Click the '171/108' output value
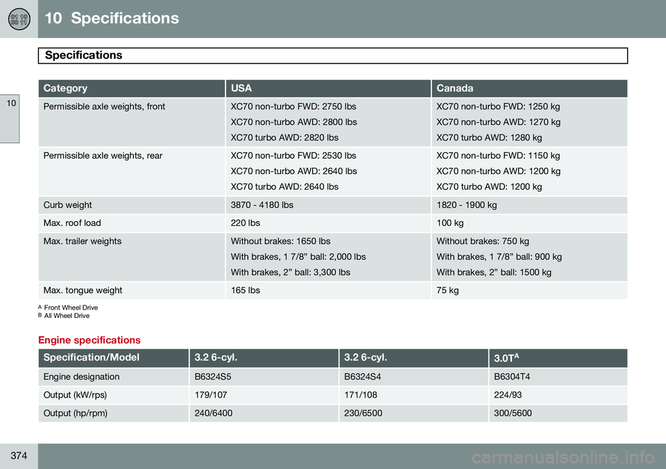Viewport: 666px width, 469px height. [361, 395]
